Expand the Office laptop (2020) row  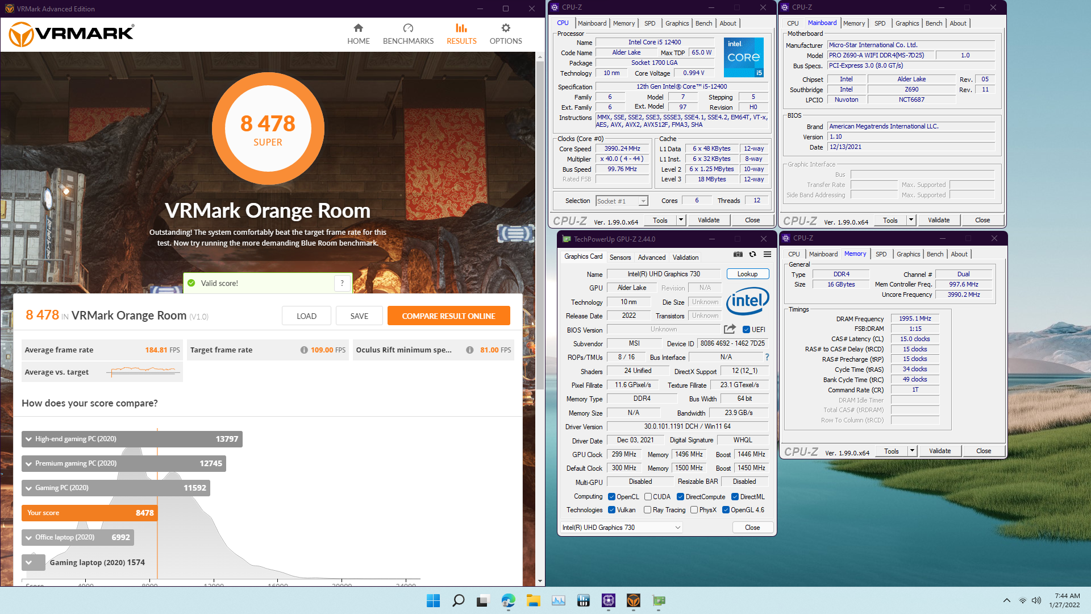pyautogui.click(x=78, y=537)
